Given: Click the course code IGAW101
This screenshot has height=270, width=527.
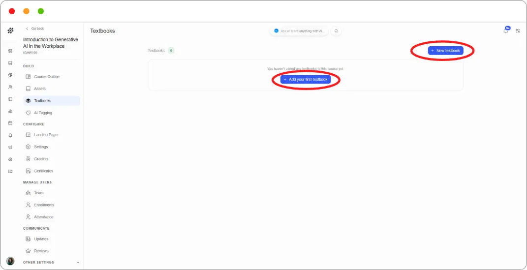Looking at the screenshot, I should 31,53.
